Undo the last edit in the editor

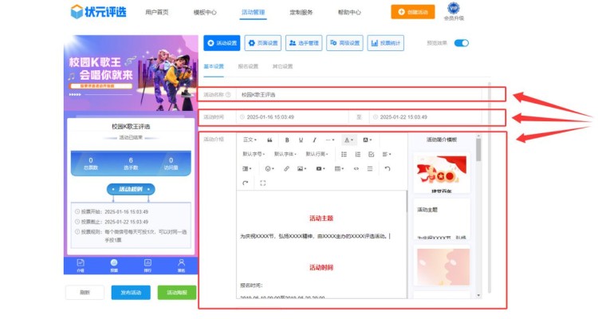(388, 168)
